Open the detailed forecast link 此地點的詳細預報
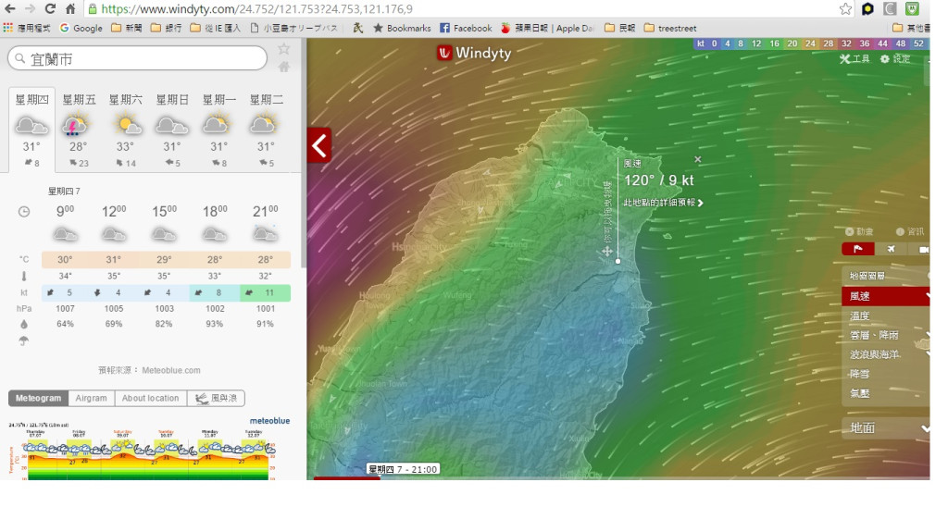 [663, 203]
